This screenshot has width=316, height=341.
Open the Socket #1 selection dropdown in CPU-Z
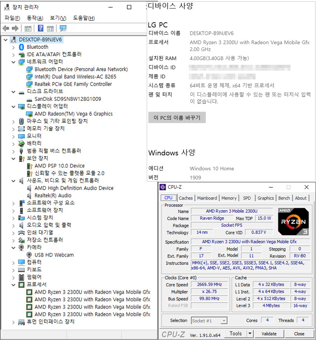[224, 321]
